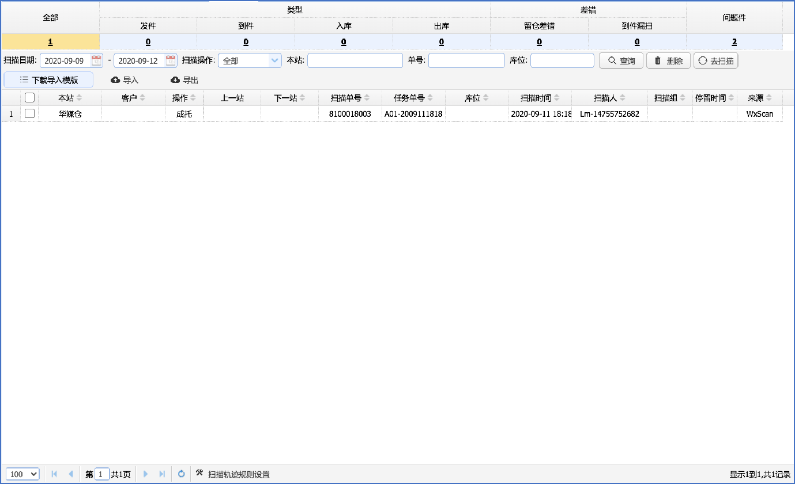Sort by 下一站 column arrows
The image size is (795, 484).
coord(302,98)
